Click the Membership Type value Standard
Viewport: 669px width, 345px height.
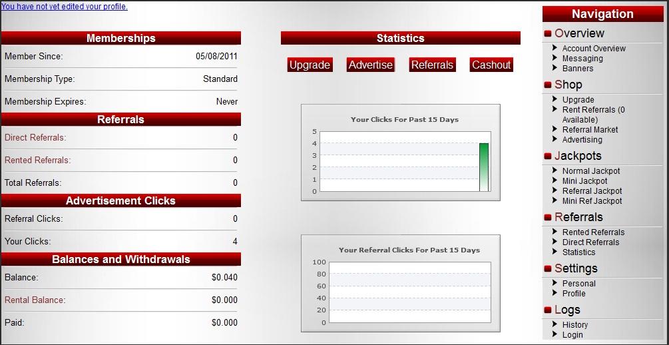220,79
